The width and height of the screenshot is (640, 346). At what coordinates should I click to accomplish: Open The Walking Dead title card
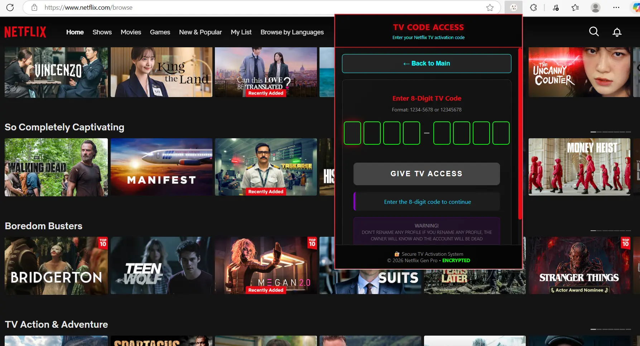(x=56, y=167)
